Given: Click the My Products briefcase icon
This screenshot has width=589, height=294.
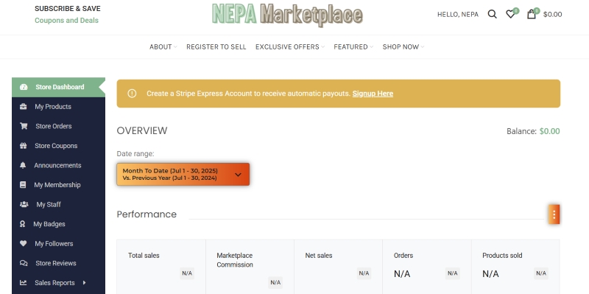Looking at the screenshot, I should [24, 107].
